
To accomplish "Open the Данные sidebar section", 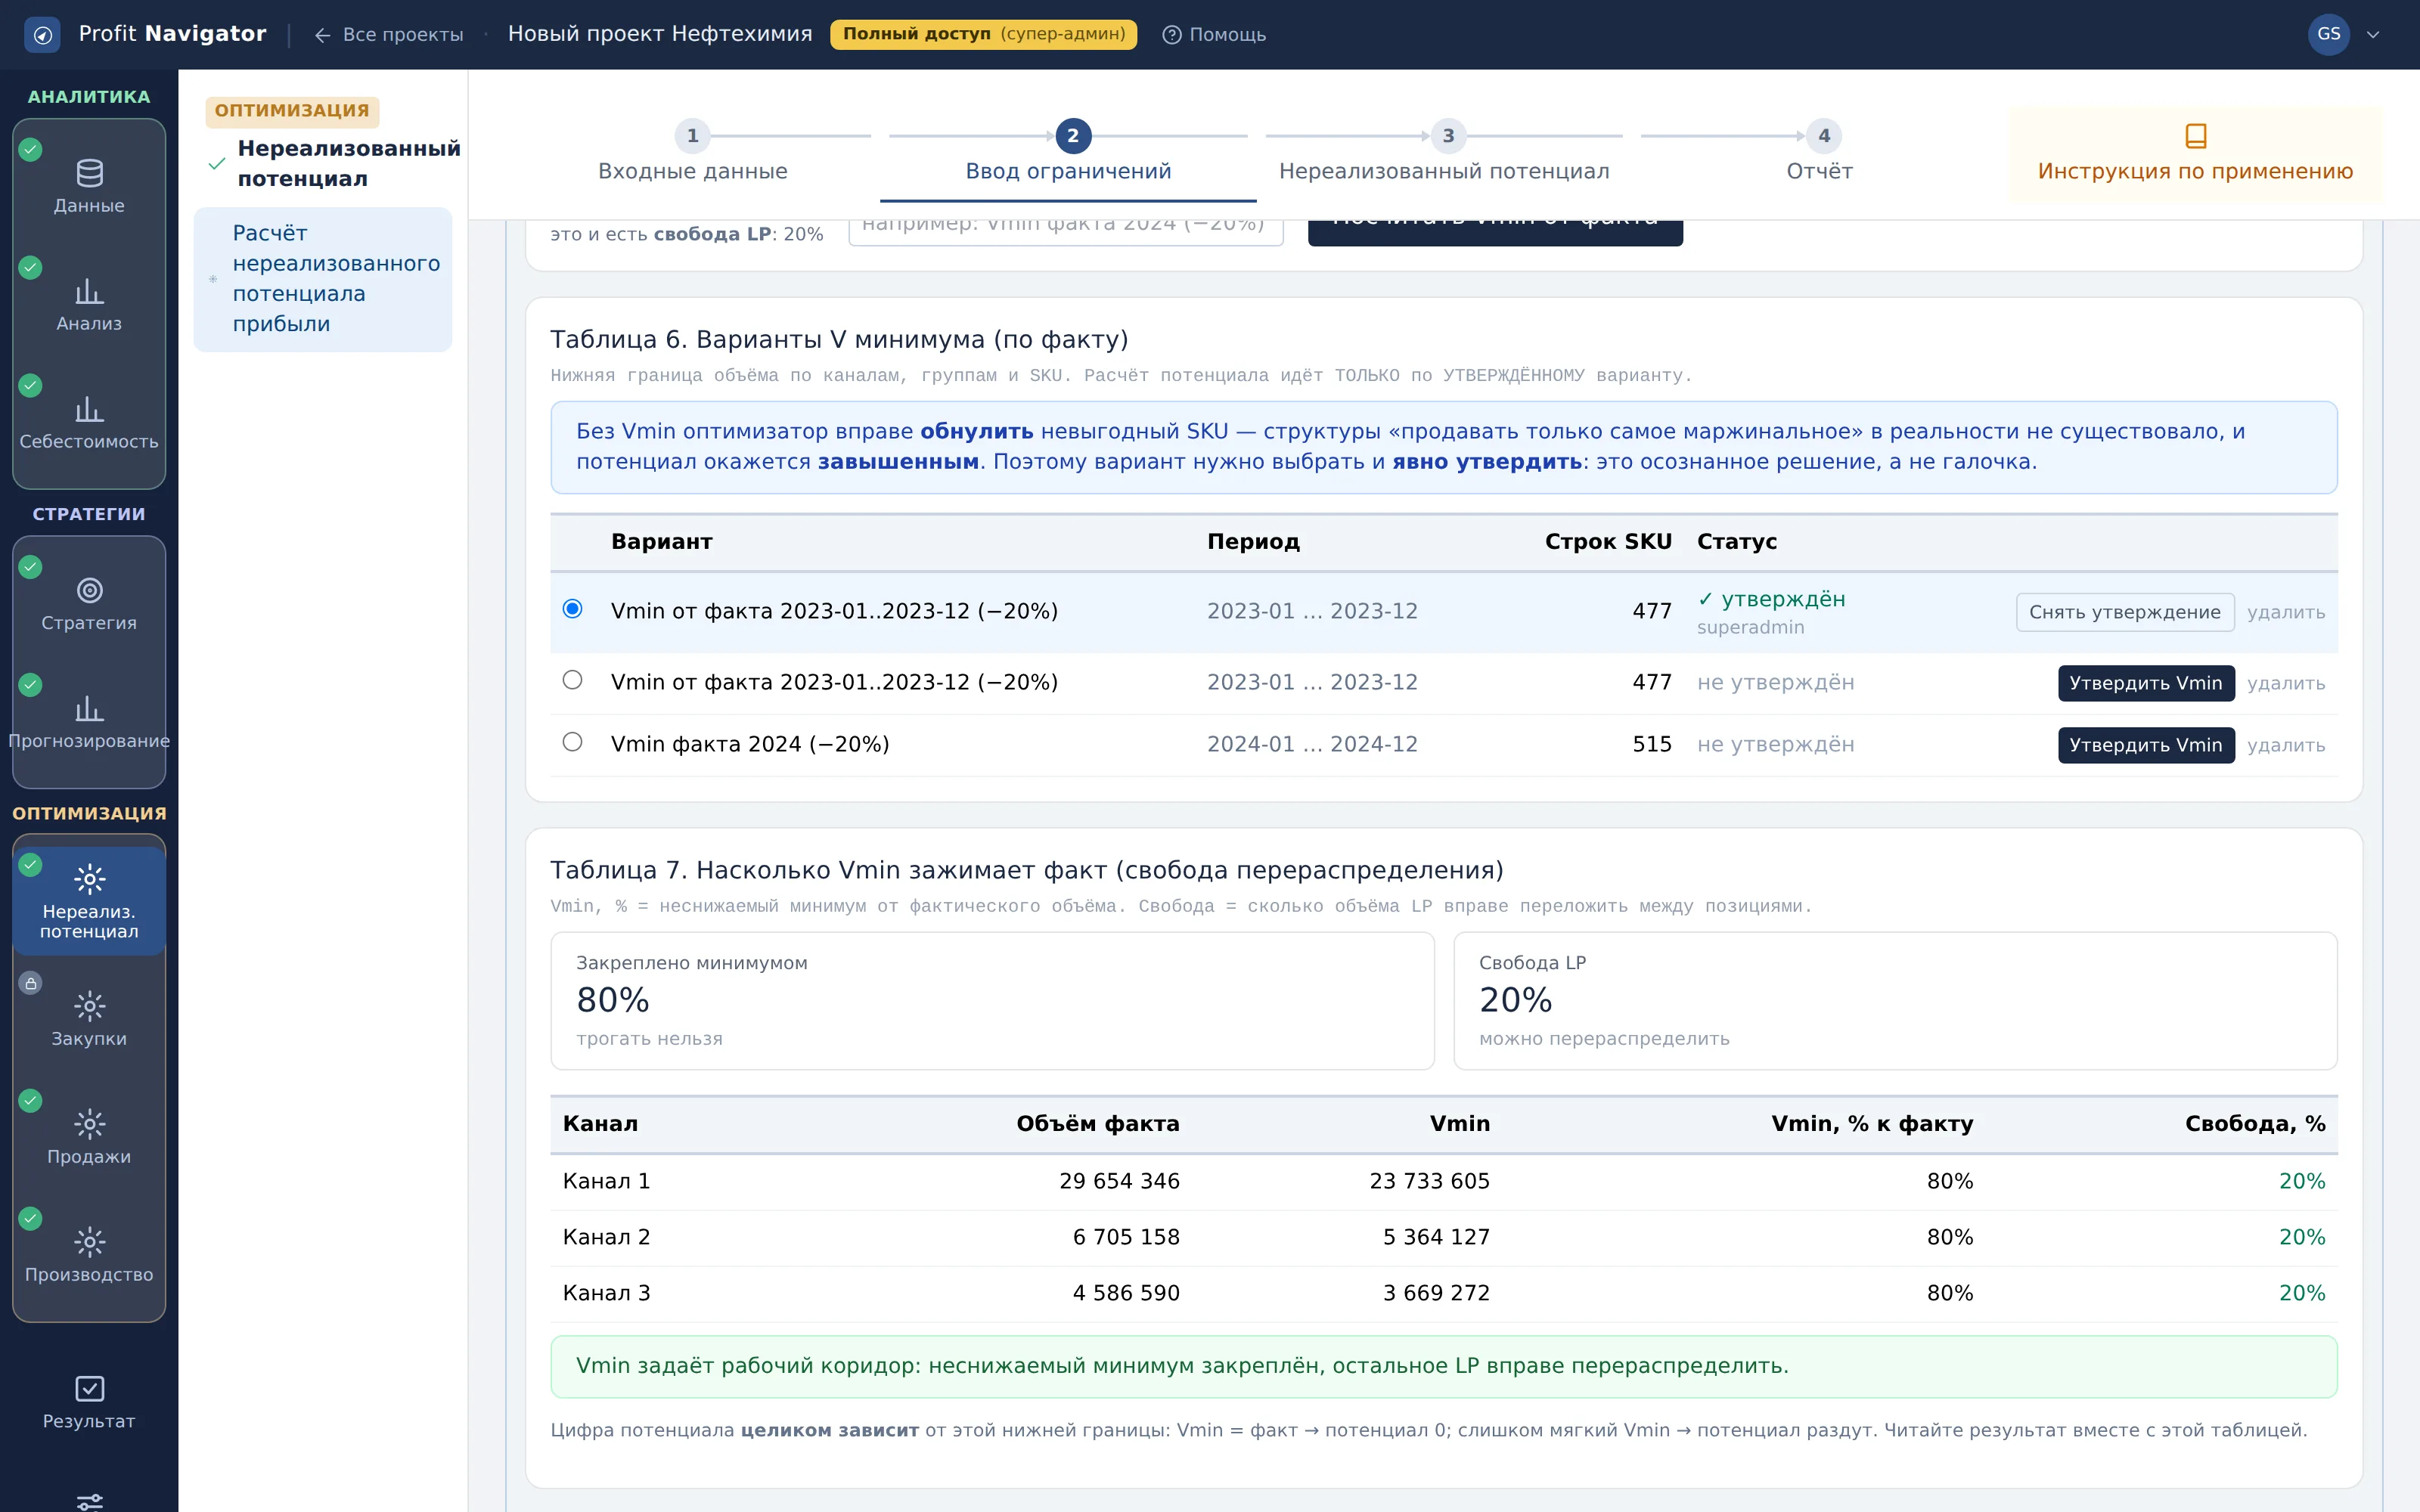I will (x=89, y=187).
